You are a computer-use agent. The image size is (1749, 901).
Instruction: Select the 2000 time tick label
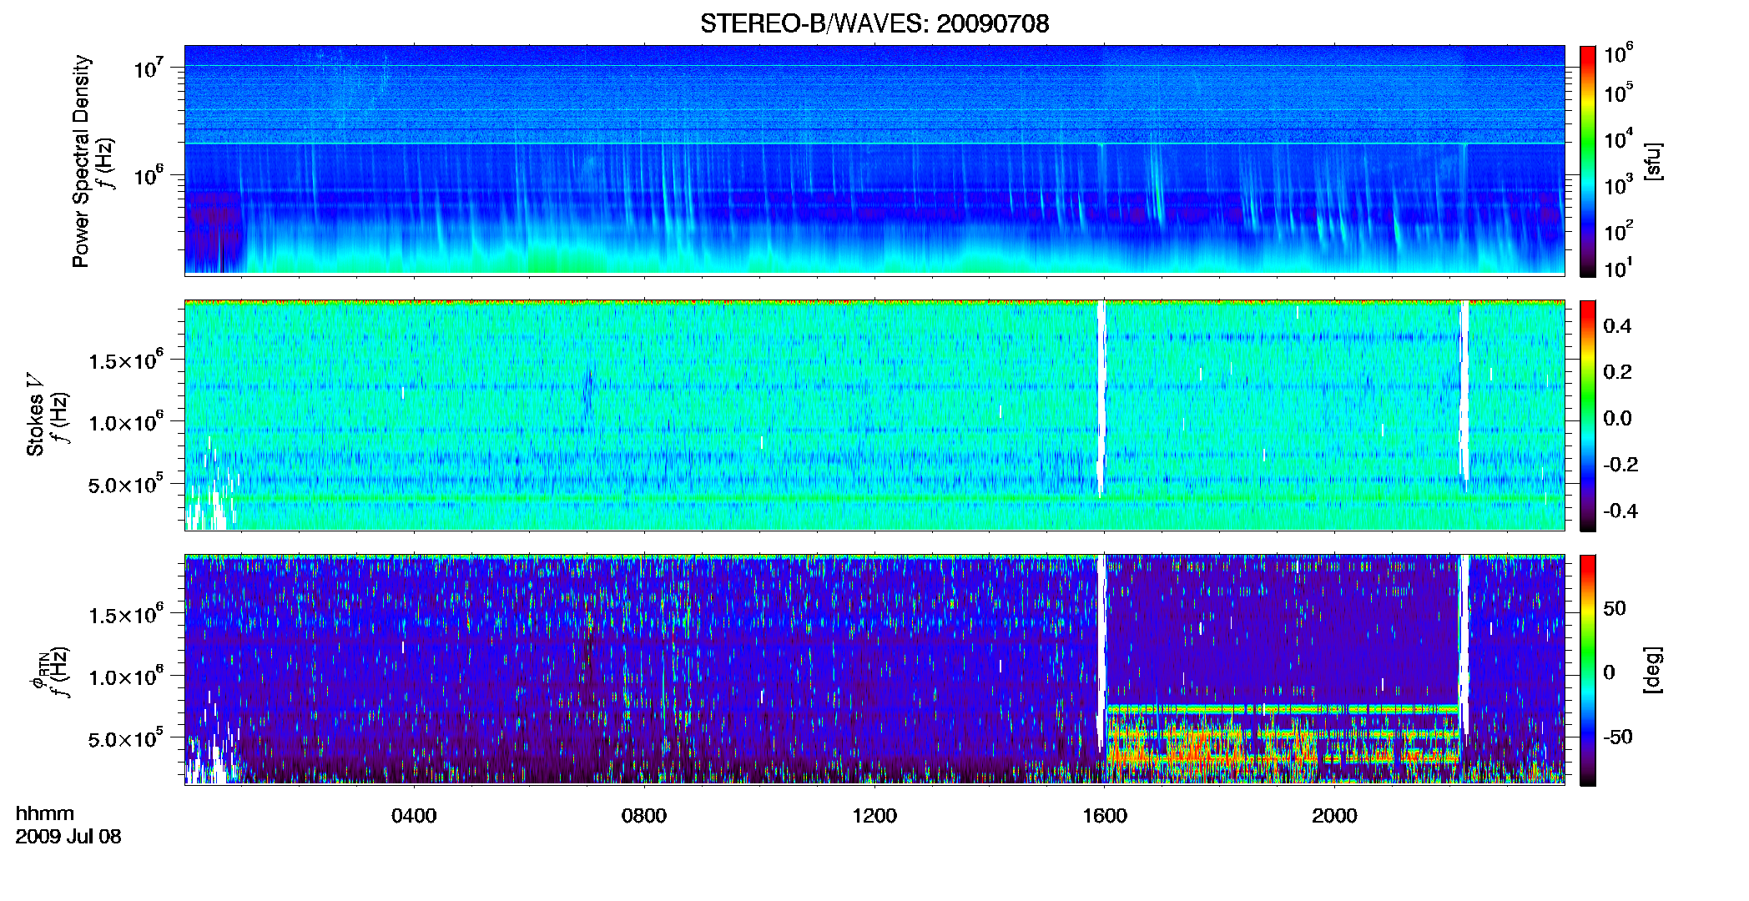pyautogui.click(x=1334, y=815)
